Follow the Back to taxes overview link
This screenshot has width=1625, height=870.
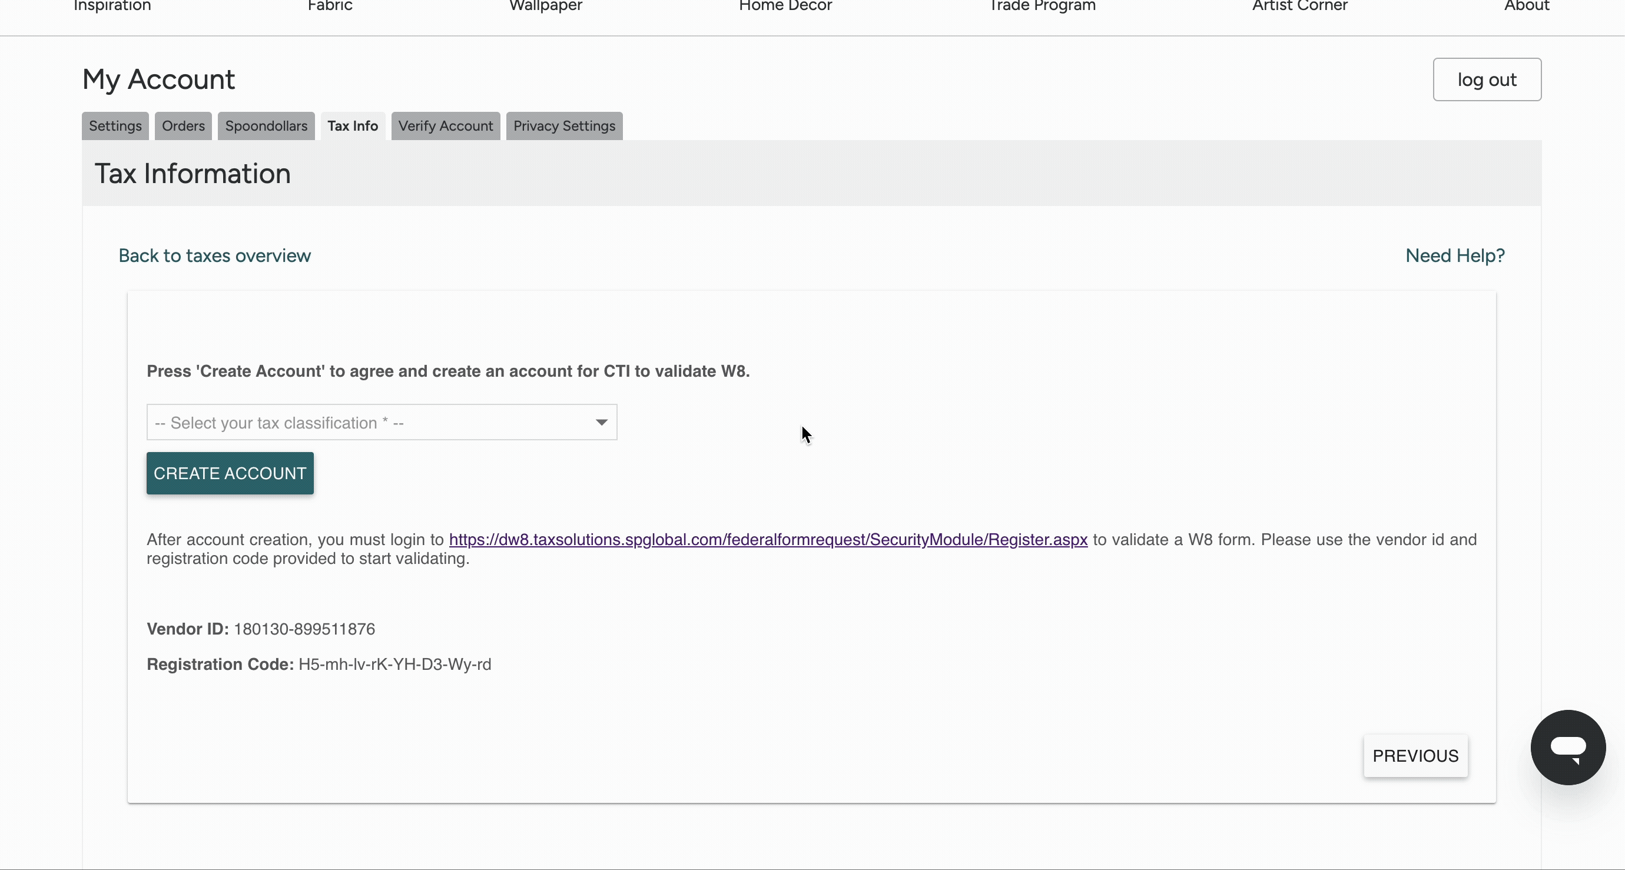click(214, 255)
